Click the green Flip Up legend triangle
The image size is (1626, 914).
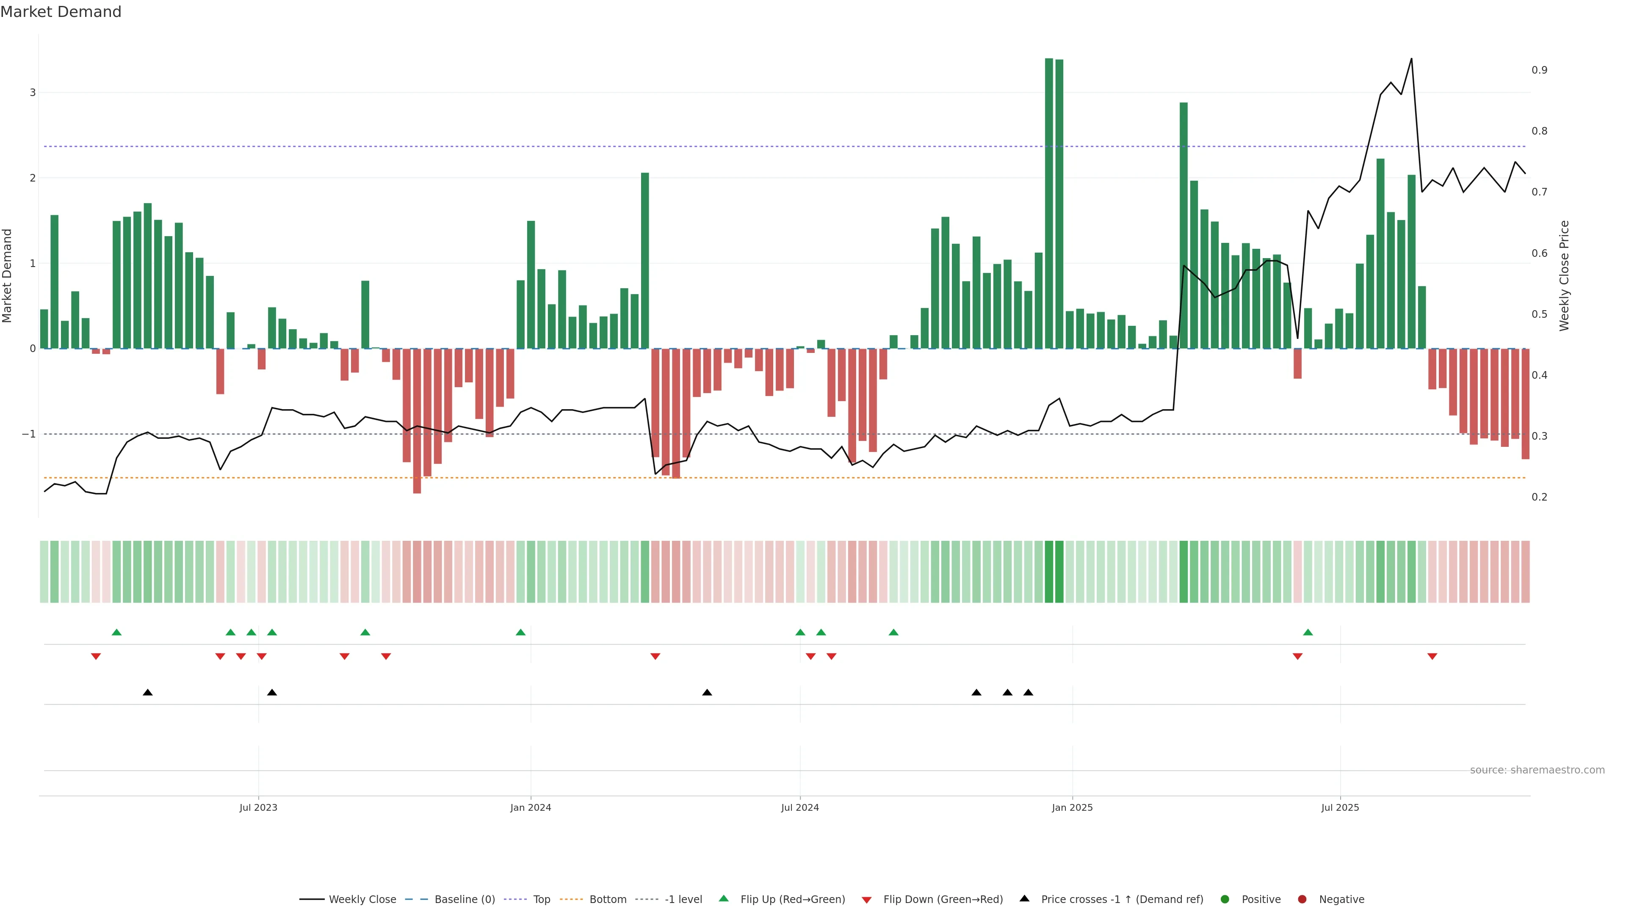click(723, 898)
